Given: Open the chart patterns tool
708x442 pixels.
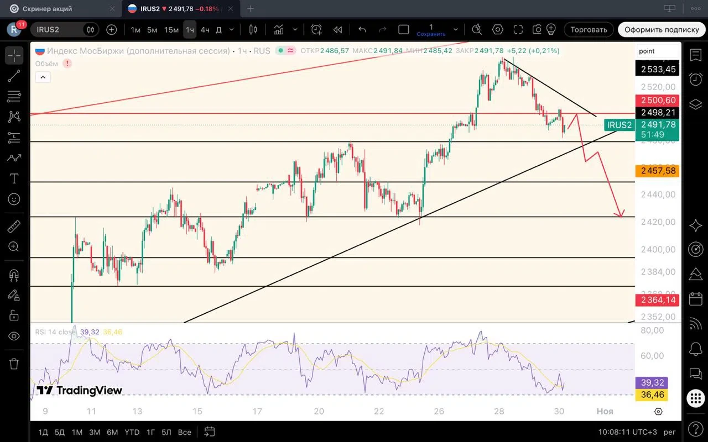Looking at the screenshot, I should [14, 117].
